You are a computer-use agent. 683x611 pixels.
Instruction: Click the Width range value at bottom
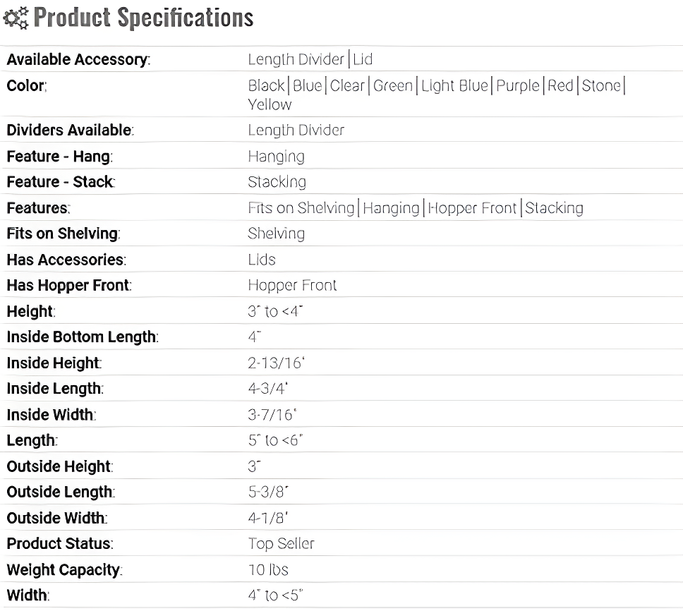[275, 595]
